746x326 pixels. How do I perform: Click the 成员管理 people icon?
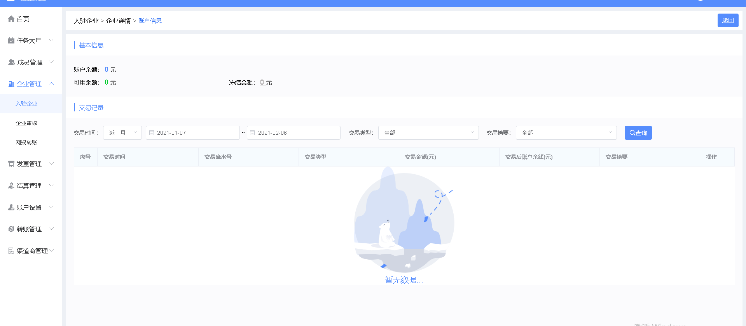11,62
